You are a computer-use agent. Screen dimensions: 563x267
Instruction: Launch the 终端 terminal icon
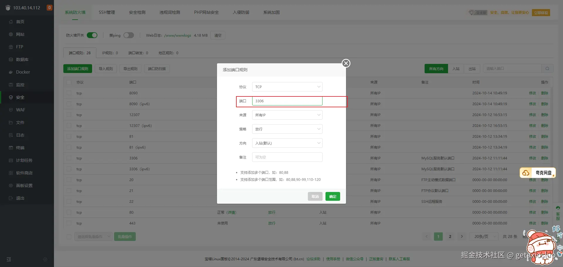point(11,148)
